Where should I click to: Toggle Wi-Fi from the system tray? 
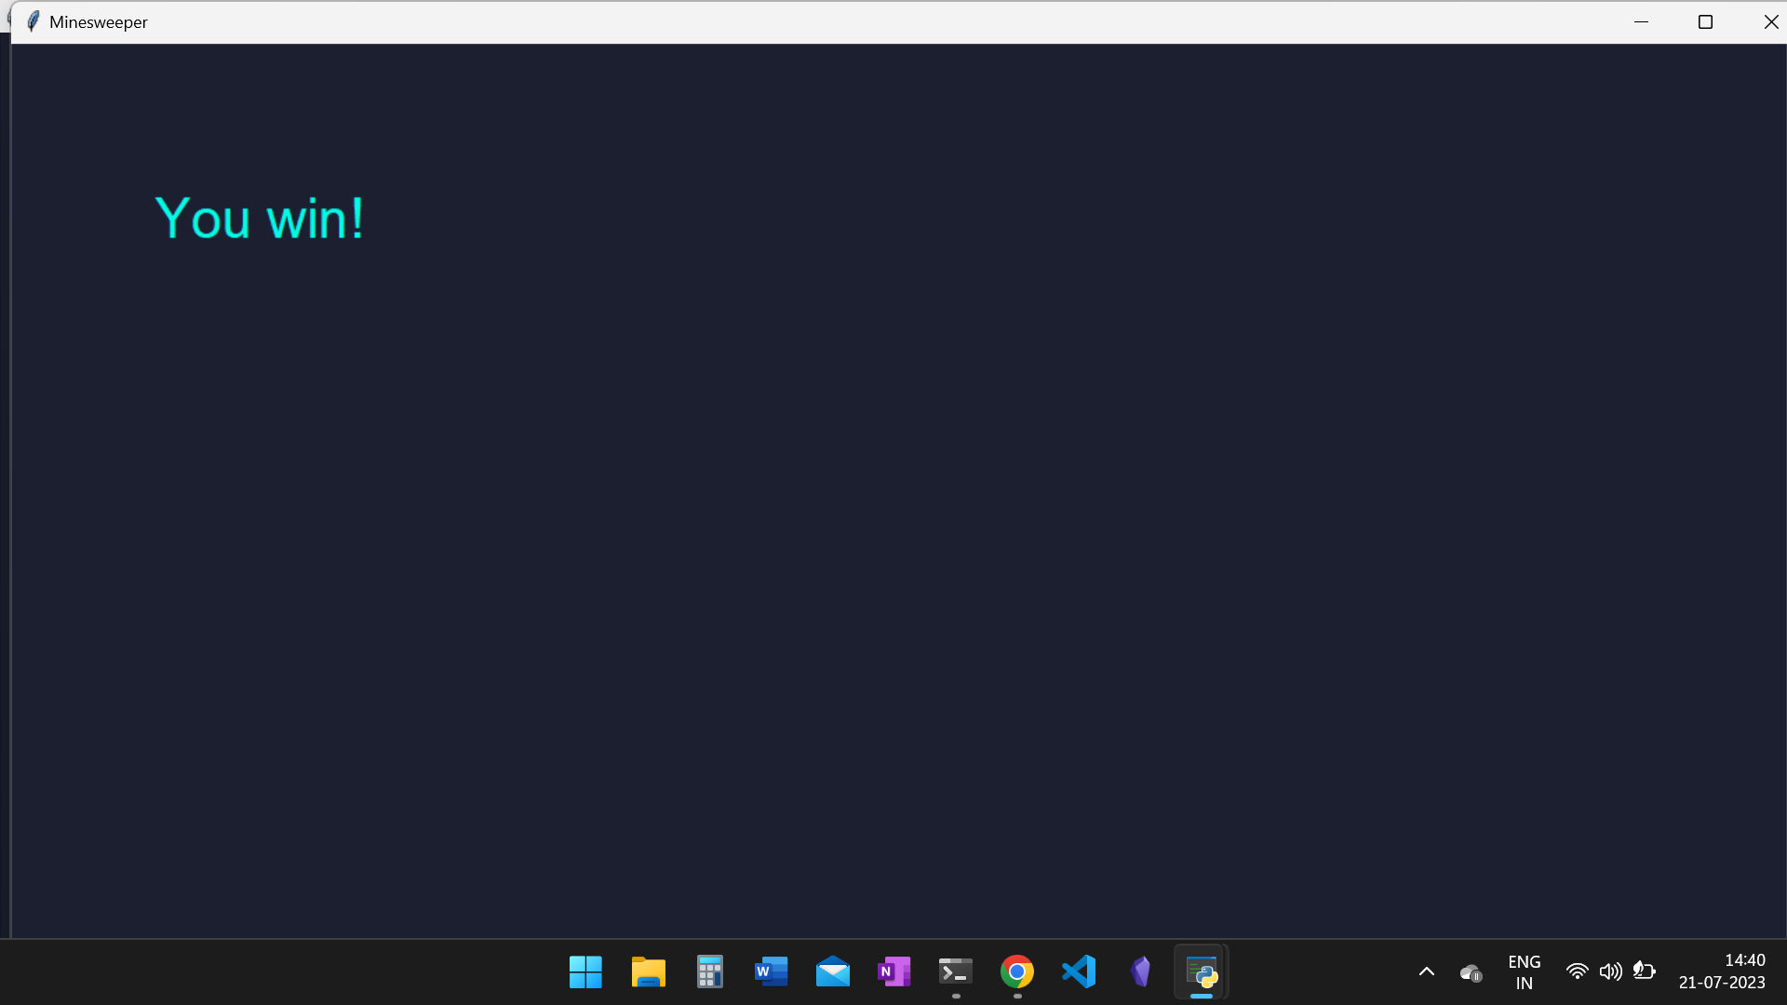tap(1578, 971)
